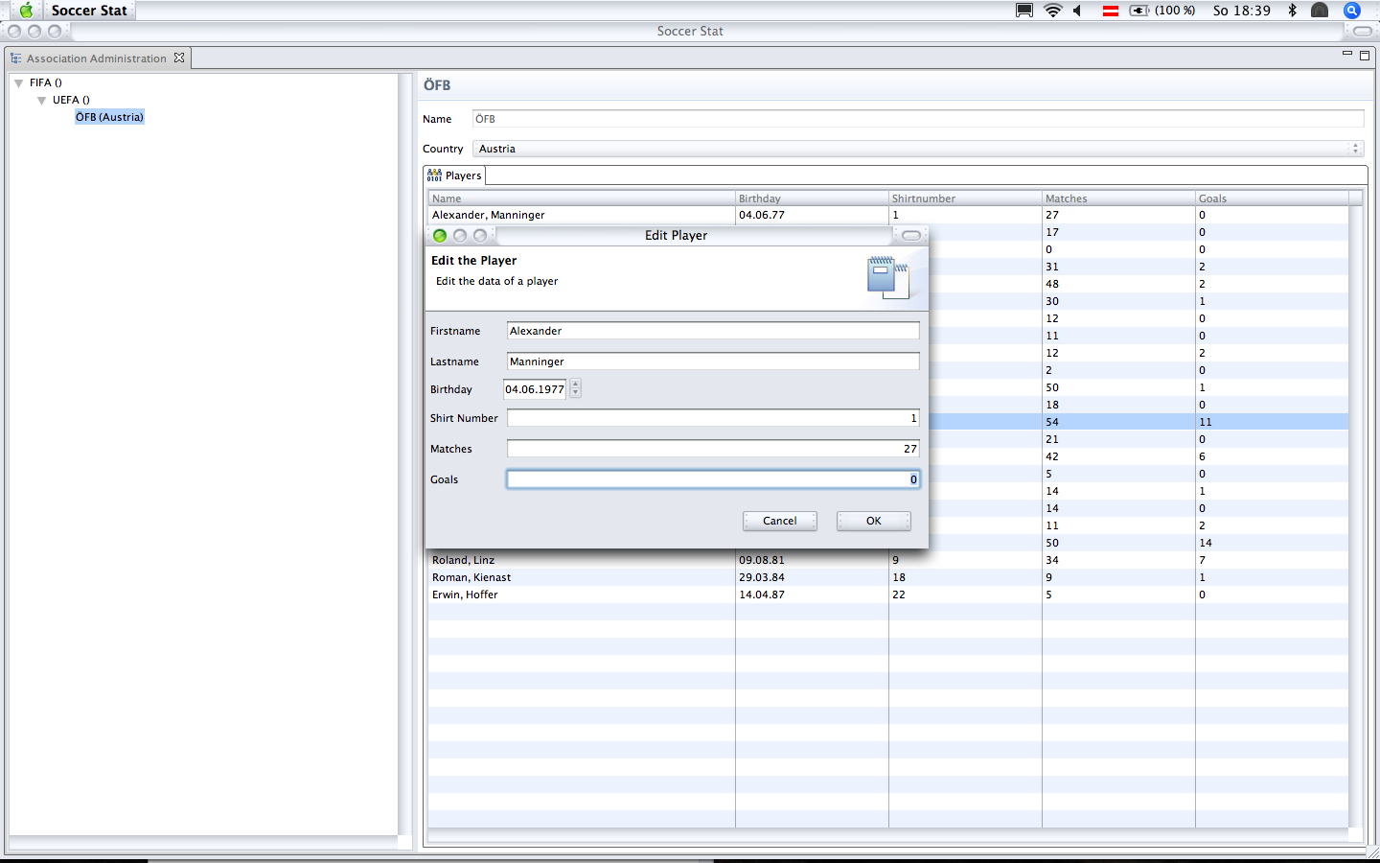This screenshot has height=863, width=1380.
Task: Sort table by the Goals column header
Action: (x=1272, y=198)
